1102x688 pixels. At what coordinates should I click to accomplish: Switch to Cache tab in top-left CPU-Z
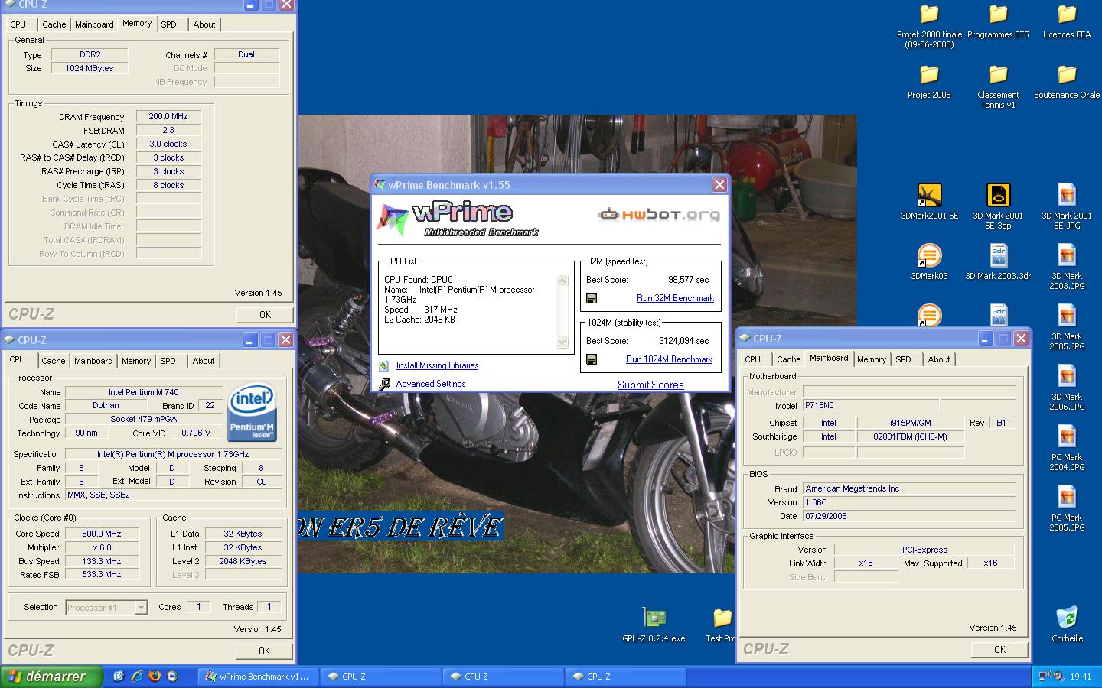click(x=54, y=24)
